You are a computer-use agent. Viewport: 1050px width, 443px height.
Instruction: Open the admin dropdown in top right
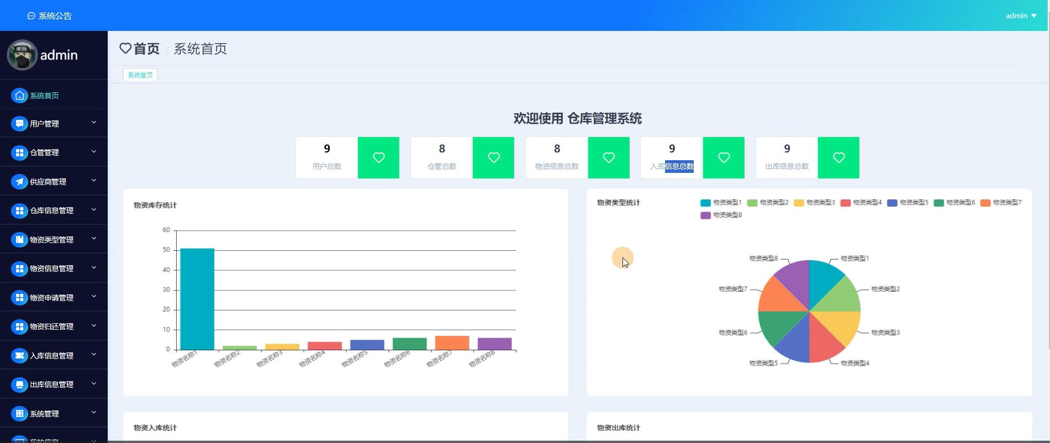[1021, 15]
